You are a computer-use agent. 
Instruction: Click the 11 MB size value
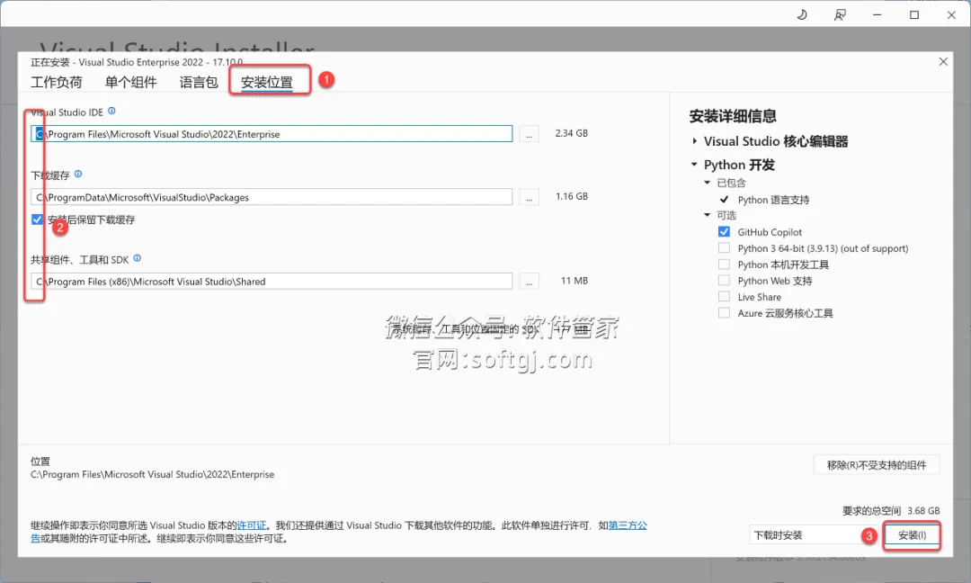tap(574, 281)
